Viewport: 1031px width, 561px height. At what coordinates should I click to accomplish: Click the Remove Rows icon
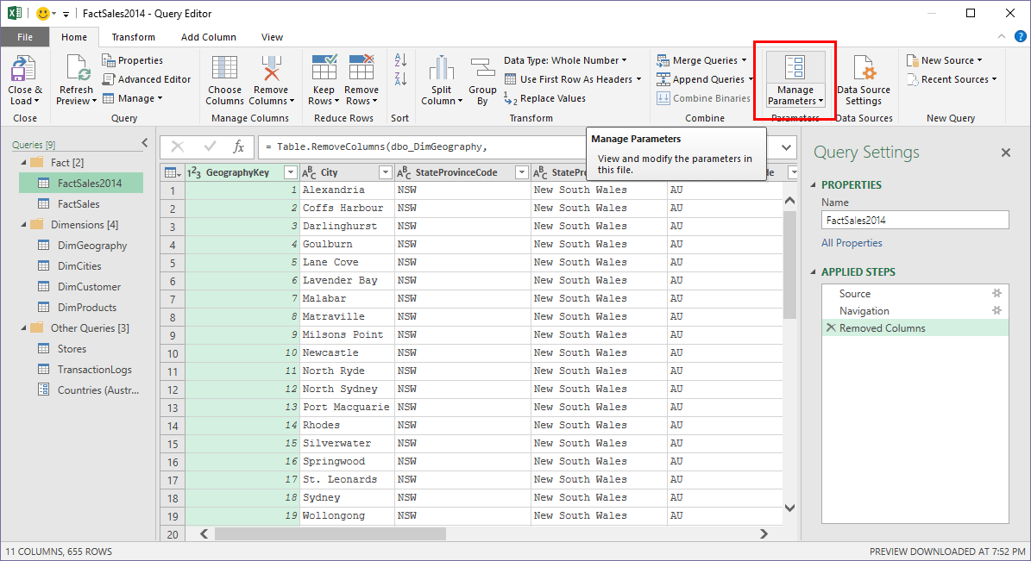click(361, 69)
